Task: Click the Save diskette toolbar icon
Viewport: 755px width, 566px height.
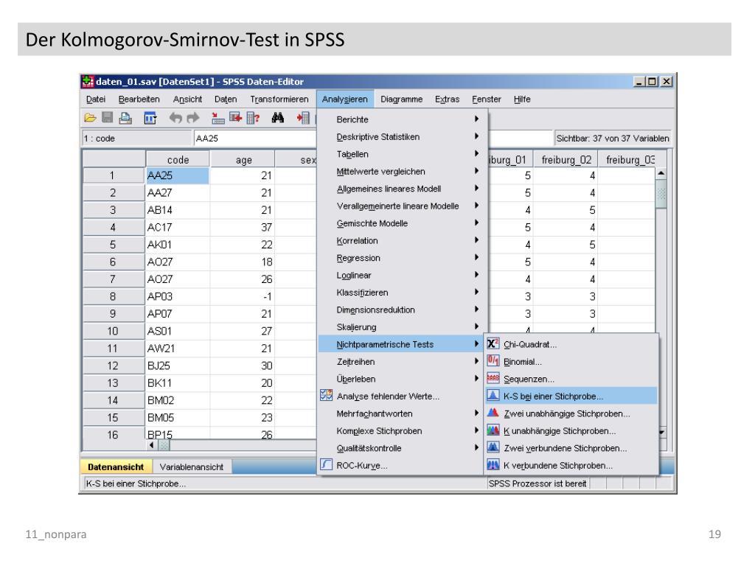Action: 108,118
